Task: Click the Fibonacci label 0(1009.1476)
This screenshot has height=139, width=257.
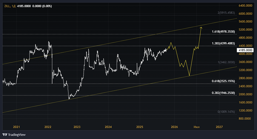Action: click(x=226, y=112)
